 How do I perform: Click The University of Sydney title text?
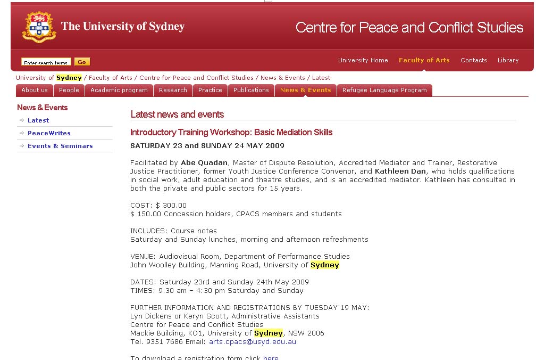123,26
